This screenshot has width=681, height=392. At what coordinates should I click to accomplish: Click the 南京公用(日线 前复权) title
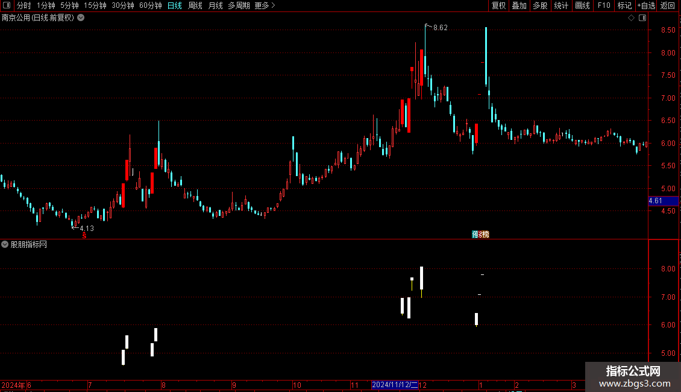tap(38, 18)
